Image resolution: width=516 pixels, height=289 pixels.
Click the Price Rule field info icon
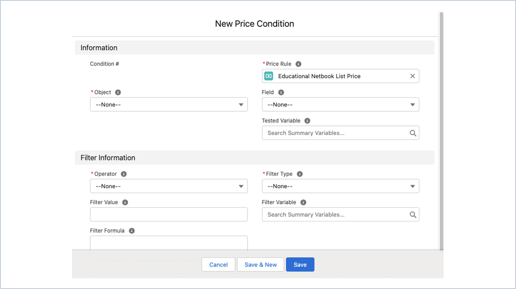[x=298, y=64]
